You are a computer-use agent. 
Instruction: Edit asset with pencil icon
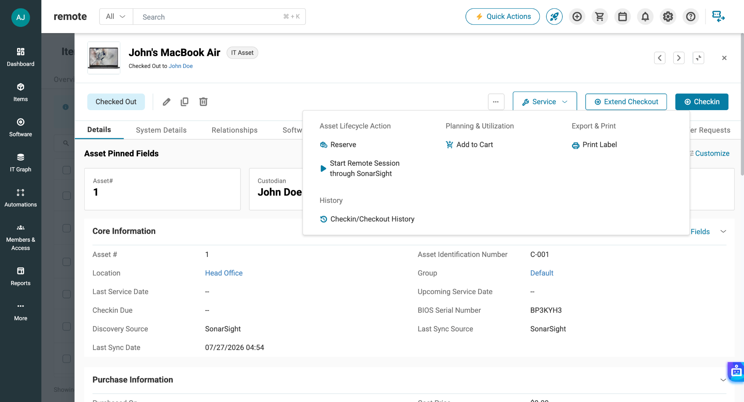(x=166, y=102)
